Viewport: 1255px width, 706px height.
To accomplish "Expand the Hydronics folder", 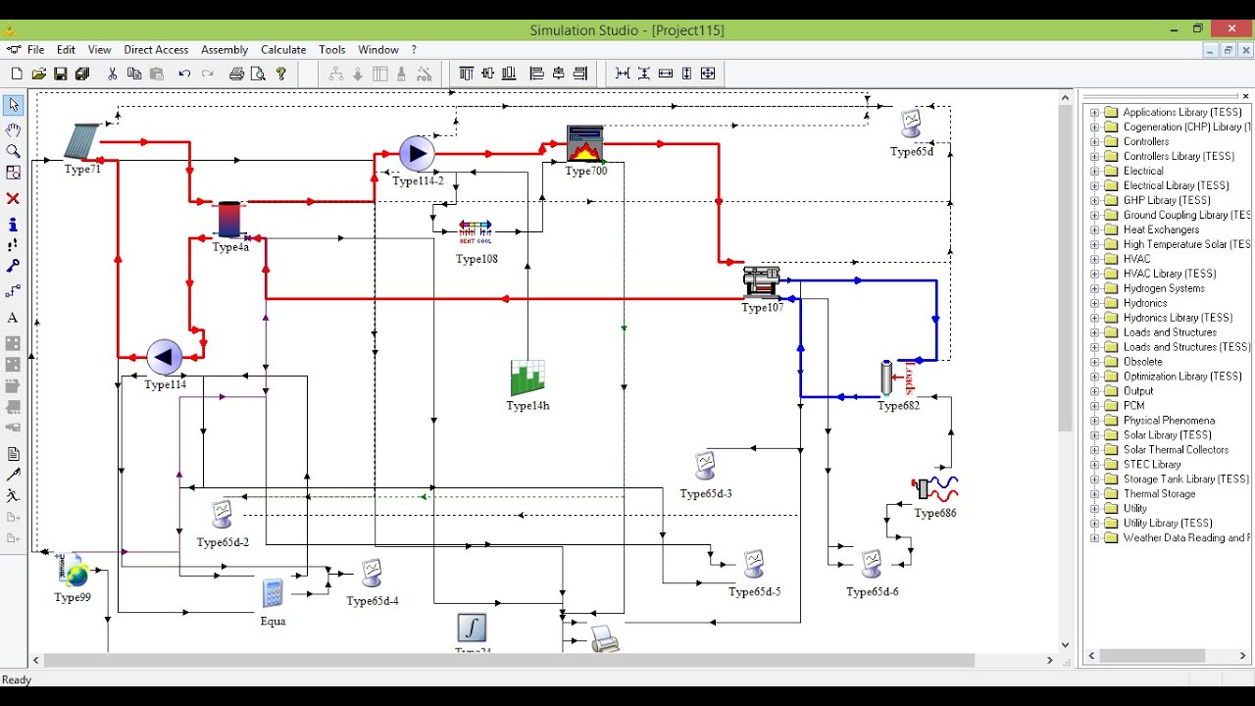I will [1095, 303].
